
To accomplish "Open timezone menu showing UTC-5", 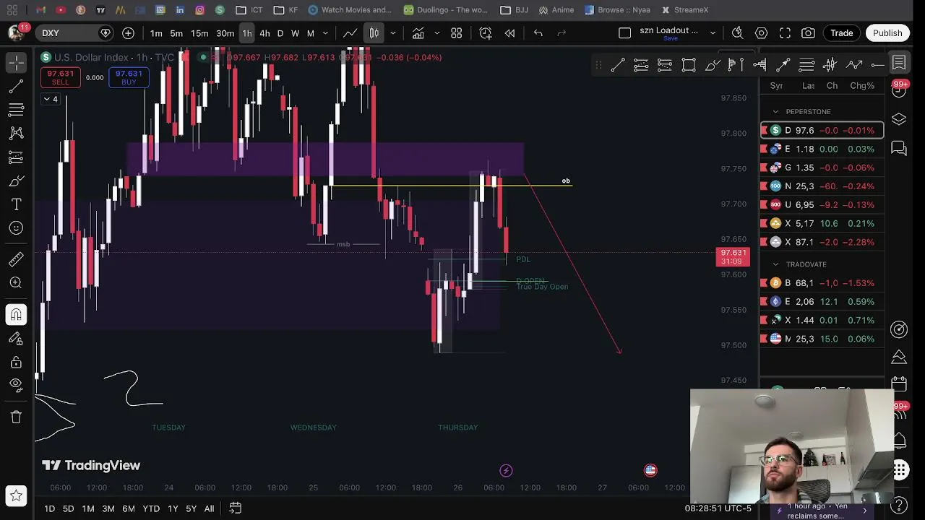I will tap(718, 508).
